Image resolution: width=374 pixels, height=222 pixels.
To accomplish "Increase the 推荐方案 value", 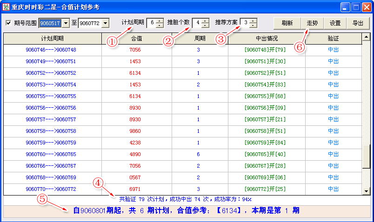I will [253, 21].
